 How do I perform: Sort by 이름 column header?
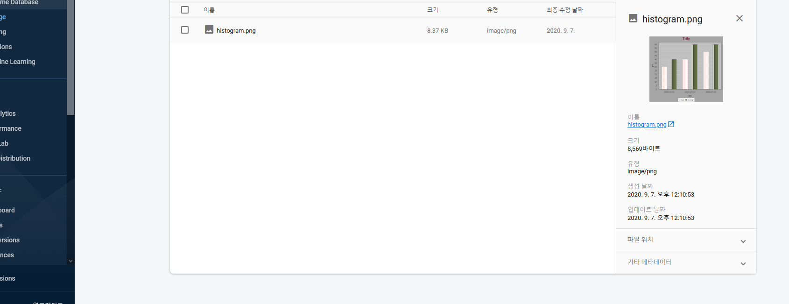(x=209, y=10)
